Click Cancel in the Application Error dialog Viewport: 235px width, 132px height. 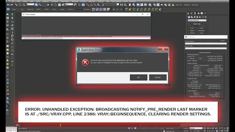pyautogui.click(x=158, y=77)
